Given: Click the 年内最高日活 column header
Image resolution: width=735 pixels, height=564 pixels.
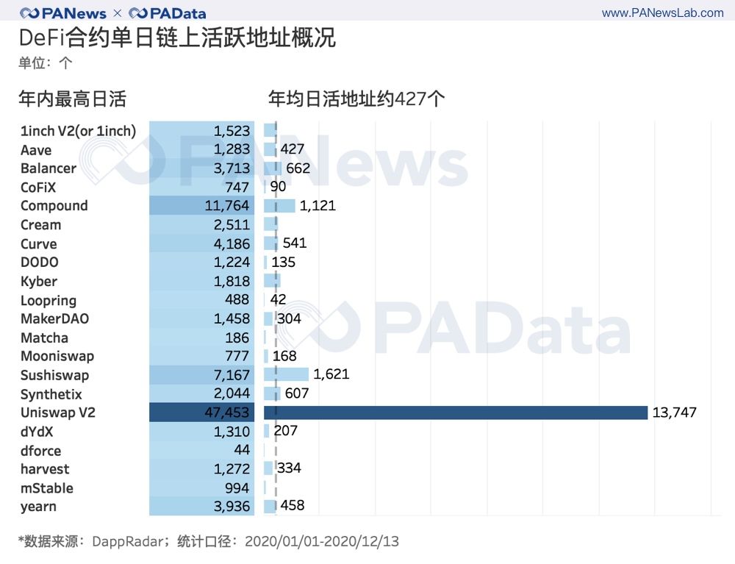Looking at the screenshot, I should click(73, 99).
